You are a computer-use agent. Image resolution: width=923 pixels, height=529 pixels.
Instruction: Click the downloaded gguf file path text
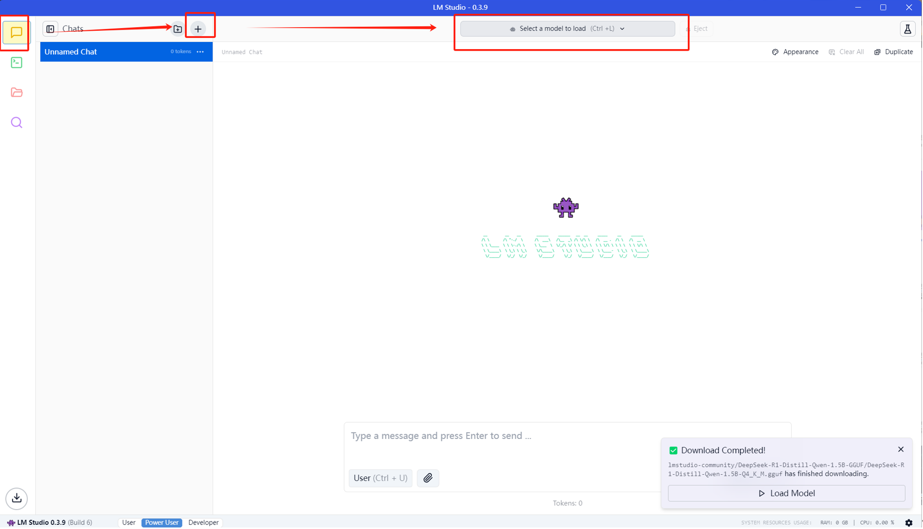(787, 470)
